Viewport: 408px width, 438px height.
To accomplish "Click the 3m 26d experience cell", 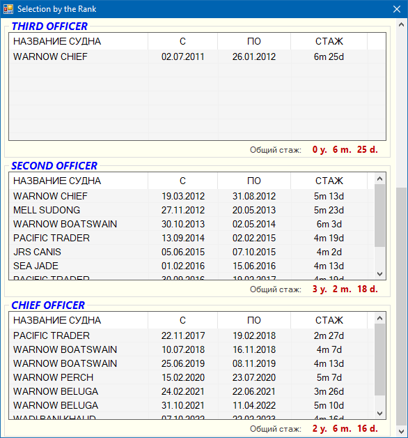I will (x=329, y=391).
